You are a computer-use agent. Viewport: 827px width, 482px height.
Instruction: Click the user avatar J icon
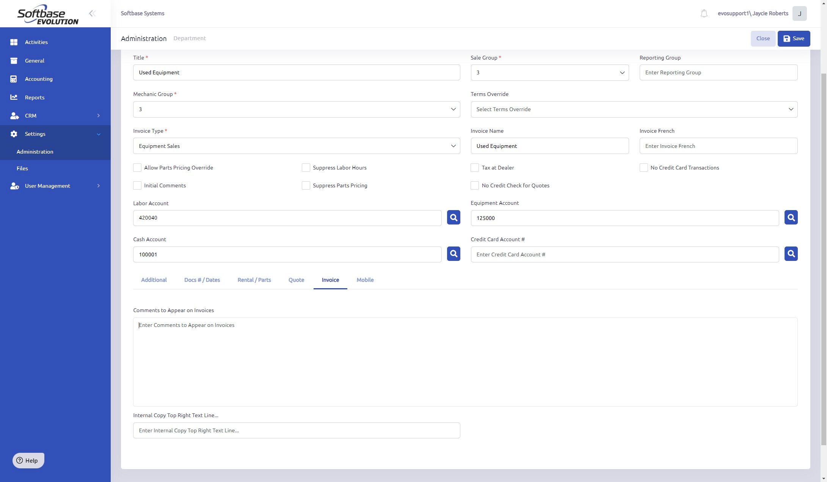click(x=799, y=14)
